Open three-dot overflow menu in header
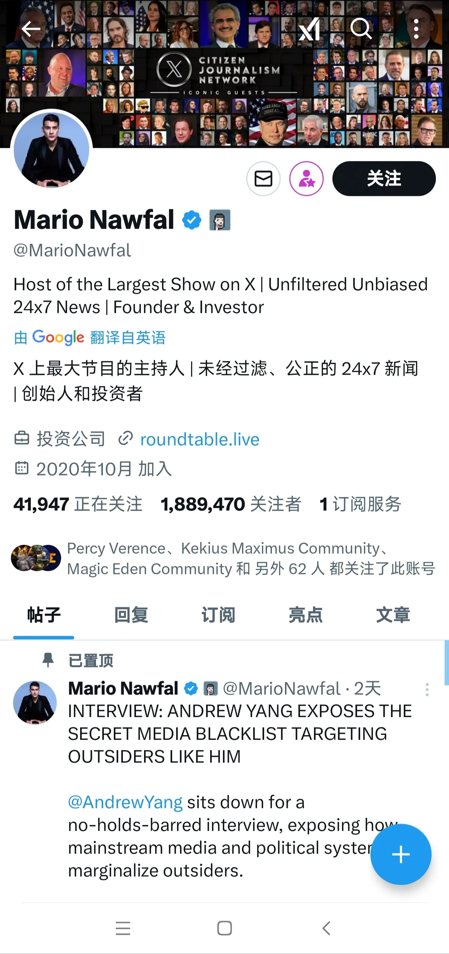Image resolution: width=449 pixels, height=954 pixels. pyautogui.click(x=416, y=29)
